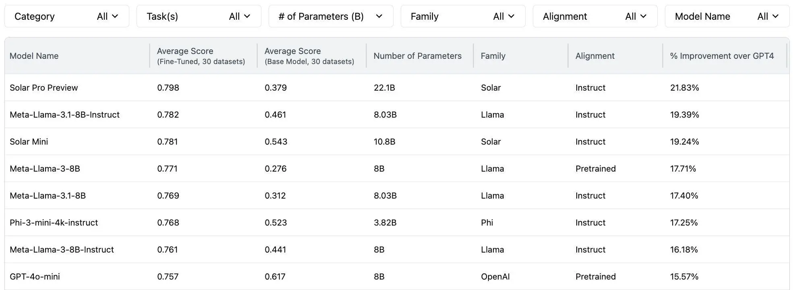Viewport: 793px width, 290px height.
Task: Click the chevron in the # of Parameters filter
Action: coord(379,16)
